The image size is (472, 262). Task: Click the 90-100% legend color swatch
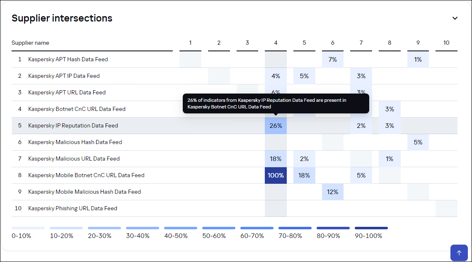[x=371, y=228]
